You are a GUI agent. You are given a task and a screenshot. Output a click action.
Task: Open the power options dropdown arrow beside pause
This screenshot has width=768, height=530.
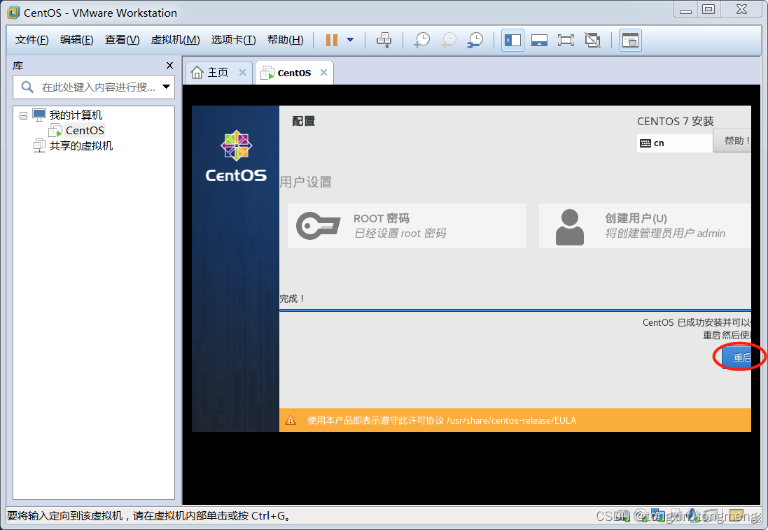(x=350, y=40)
